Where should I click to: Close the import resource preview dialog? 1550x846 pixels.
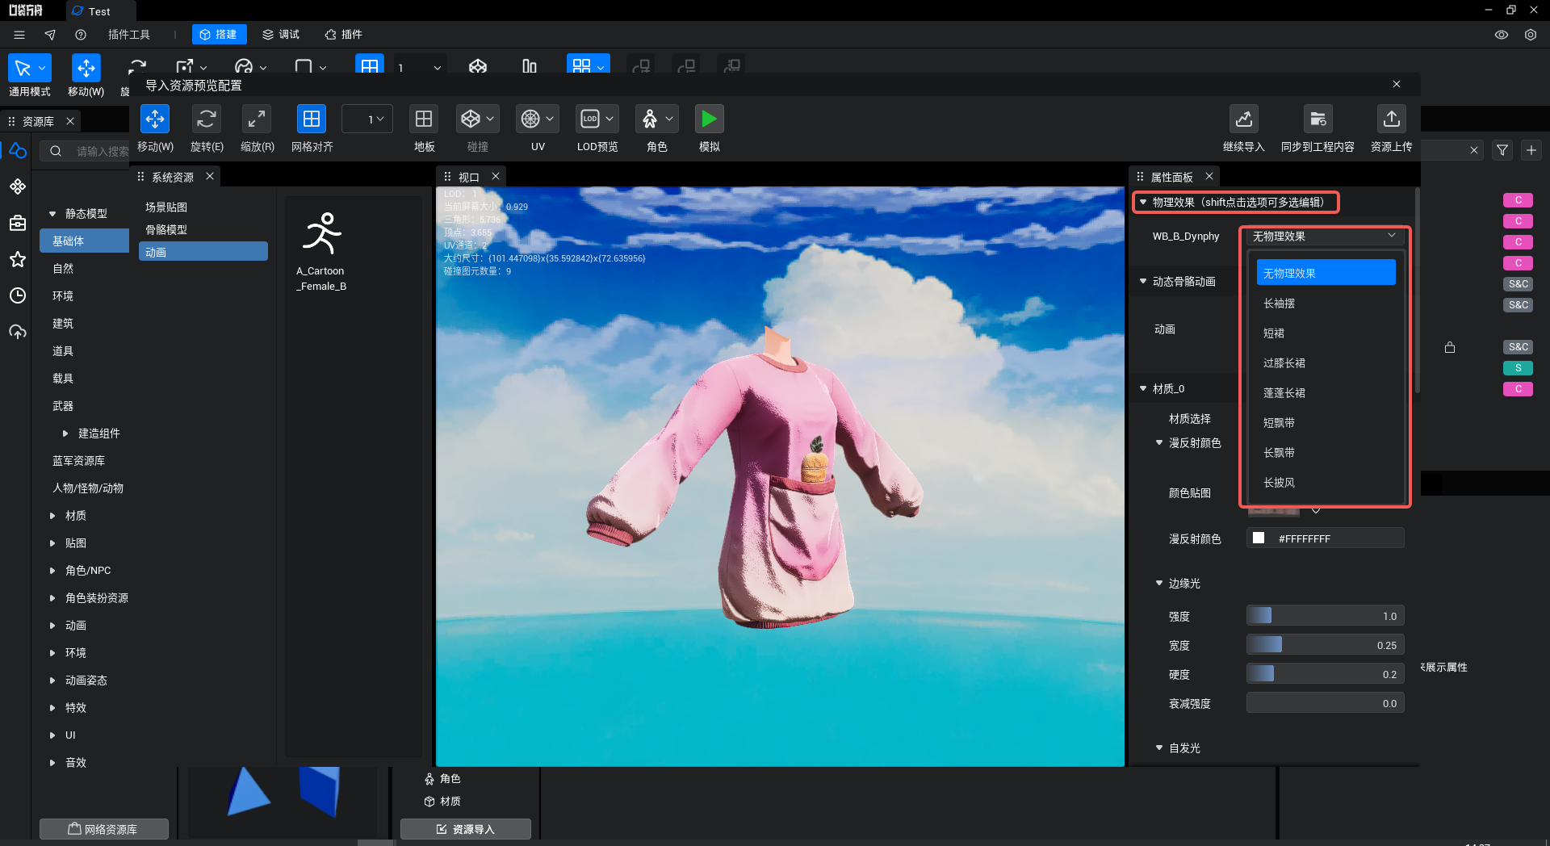point(1397,84)
